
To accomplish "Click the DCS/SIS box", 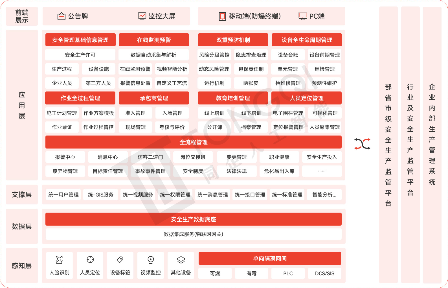I will (324, 273).
